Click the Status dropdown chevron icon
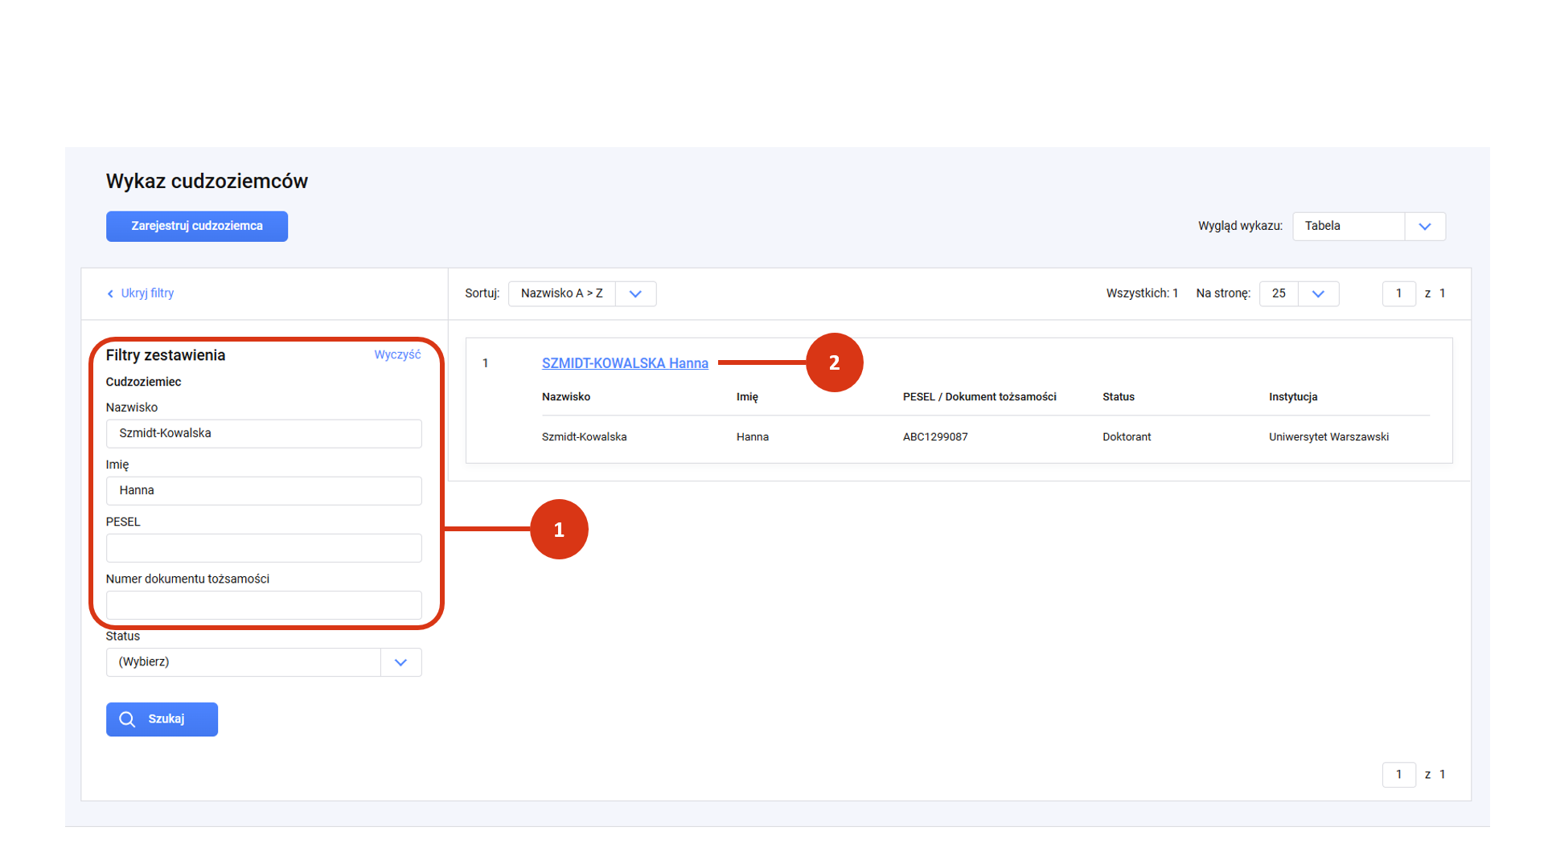 point(400,662)
